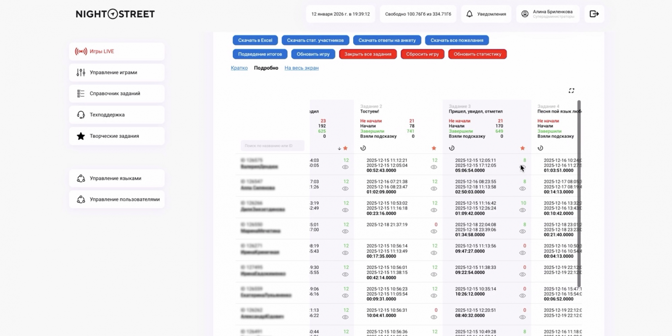Click the red star under Пришел, увидел, отметил

click(522, 148)
